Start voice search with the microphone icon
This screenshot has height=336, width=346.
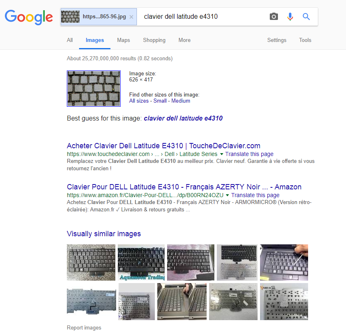click(290, 17)
